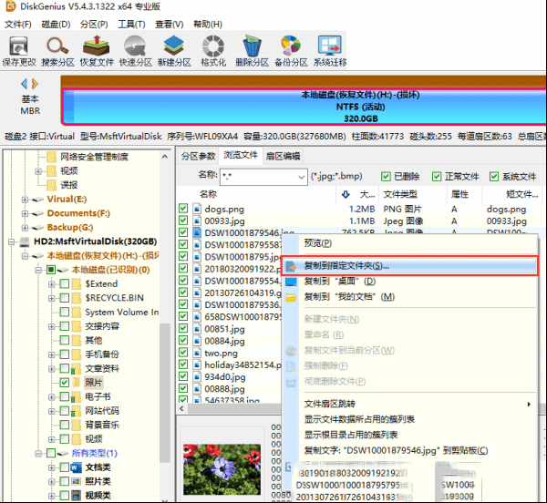Click the tree scrollbar up arrow
The image size is (547, 503).
point(165,157)
